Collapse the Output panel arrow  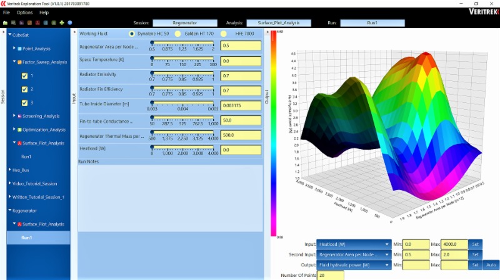267,32
